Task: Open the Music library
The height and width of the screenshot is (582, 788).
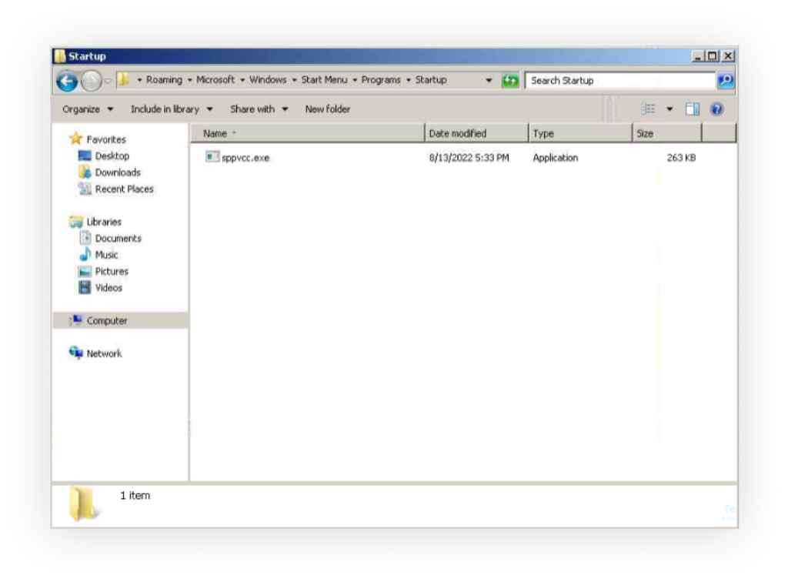Action: (106, 255)
